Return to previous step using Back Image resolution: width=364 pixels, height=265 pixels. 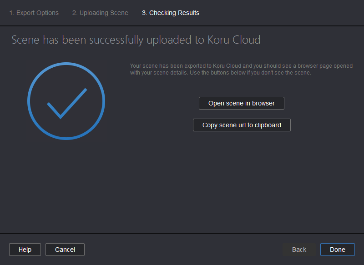pos(299,250)
